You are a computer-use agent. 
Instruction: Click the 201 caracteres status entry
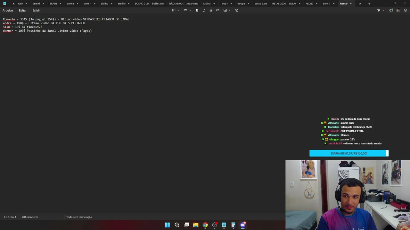tap(30, 217)
